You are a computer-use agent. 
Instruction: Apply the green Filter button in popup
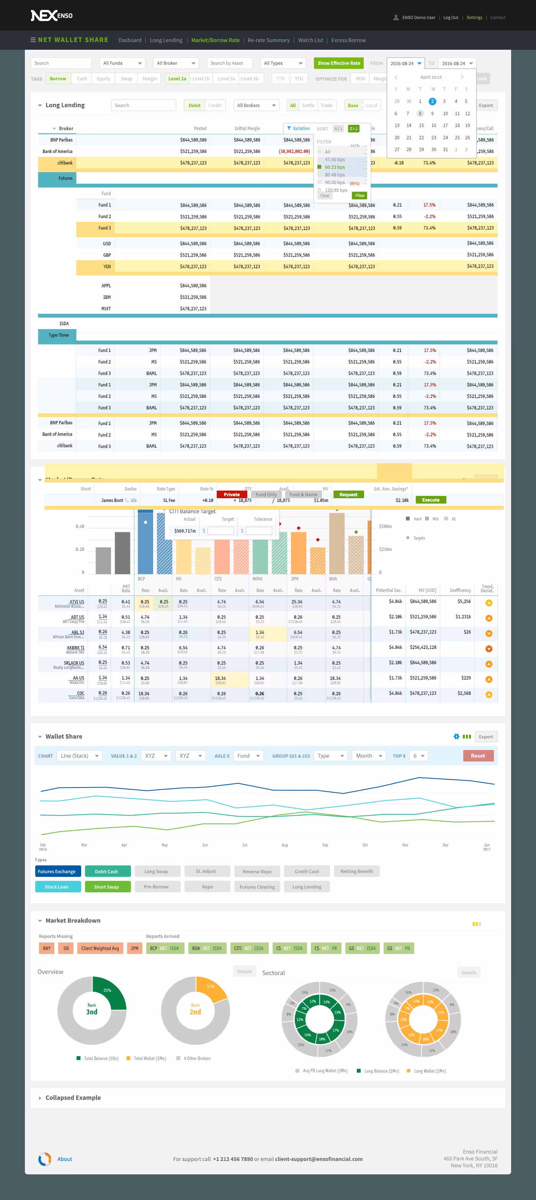click(360, 196)
